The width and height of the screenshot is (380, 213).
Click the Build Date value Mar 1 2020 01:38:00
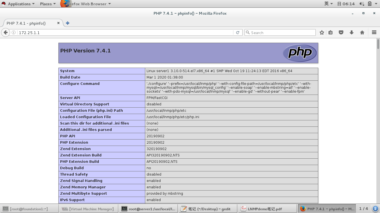tap(165, 77)
